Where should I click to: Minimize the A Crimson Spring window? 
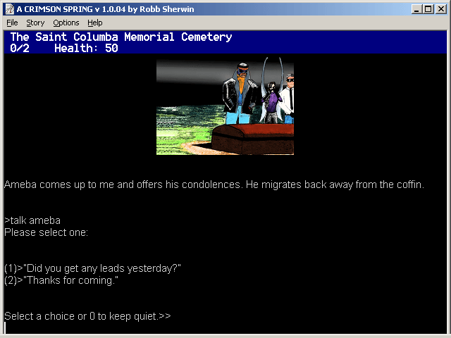(x=416, y=9)
